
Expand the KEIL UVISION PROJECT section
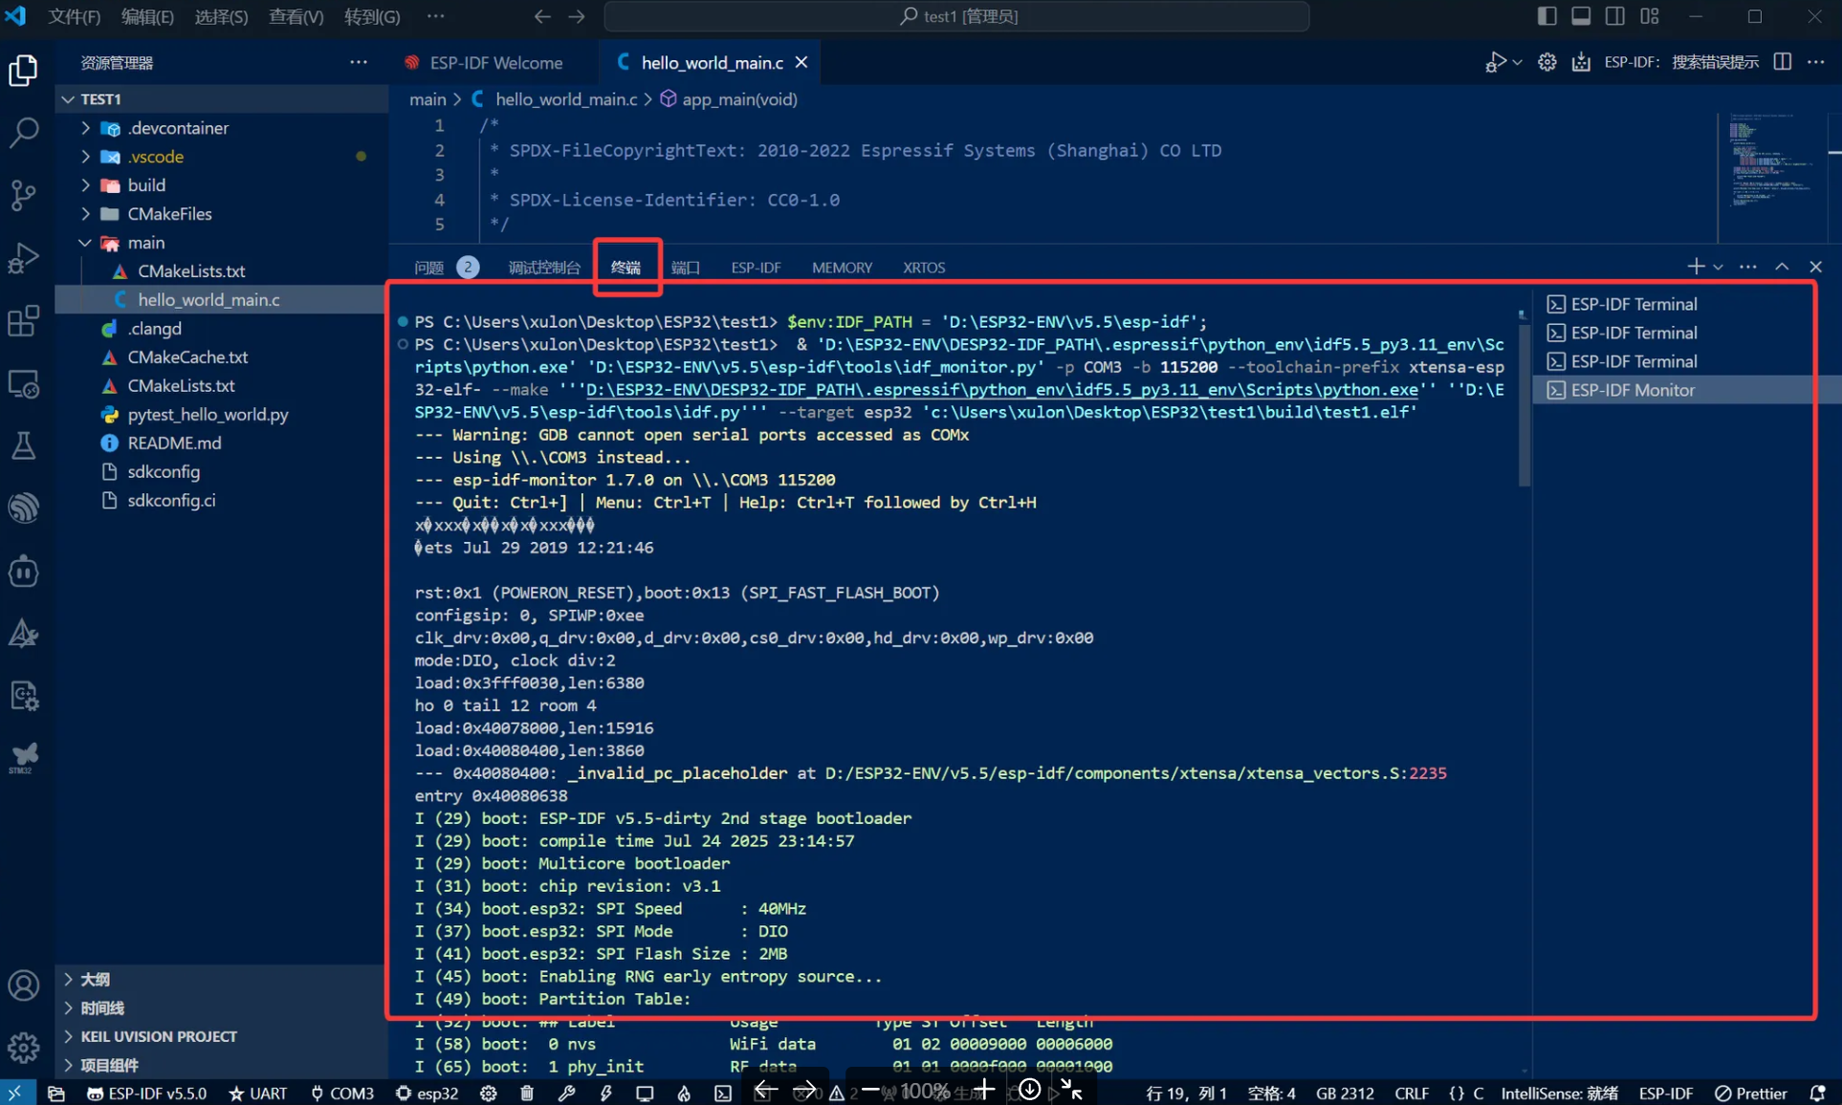pos(159,1036)
